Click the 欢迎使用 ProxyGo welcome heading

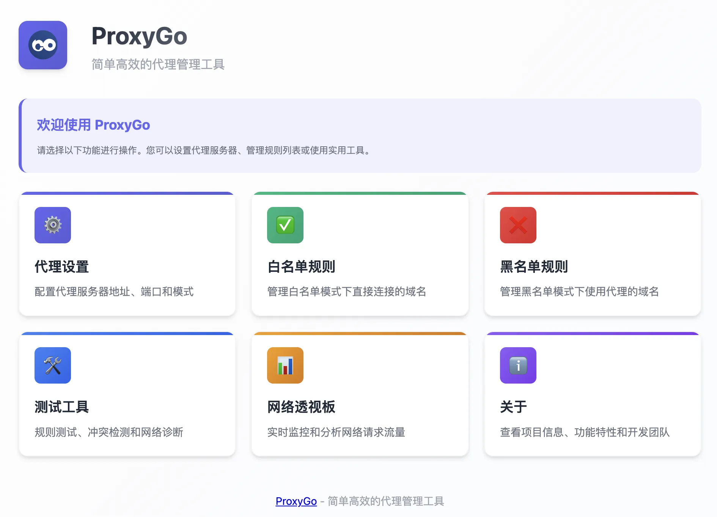94,125
